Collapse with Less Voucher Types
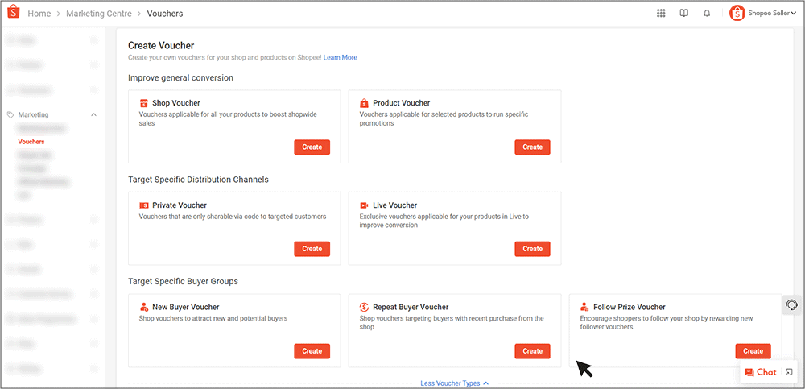The height and width of the screenshot is (389, 805). (x=454, y=383)
